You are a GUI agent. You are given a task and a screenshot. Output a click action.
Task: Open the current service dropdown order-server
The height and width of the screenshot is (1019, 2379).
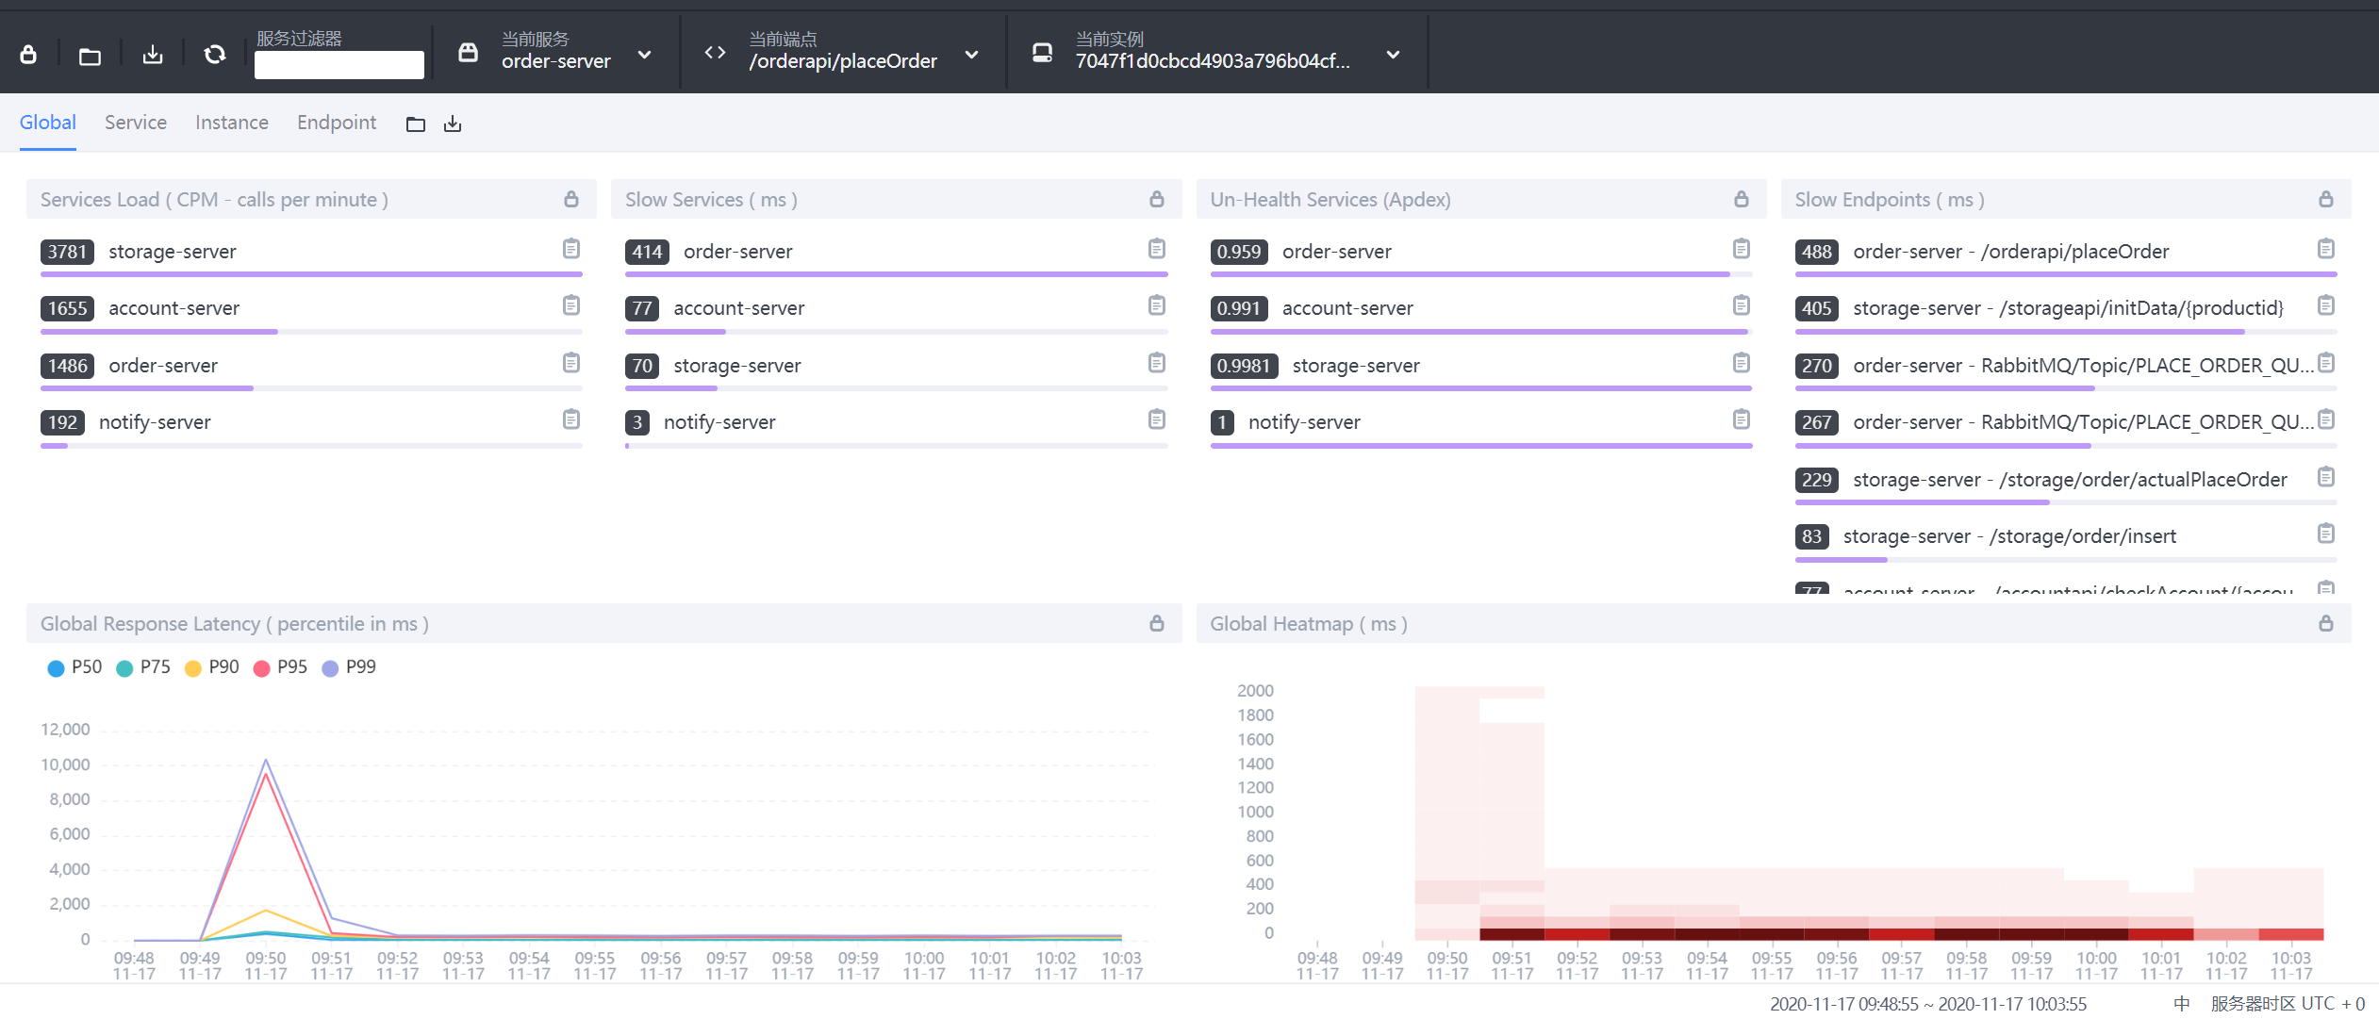pyautogui.click(x=556, y=52)
